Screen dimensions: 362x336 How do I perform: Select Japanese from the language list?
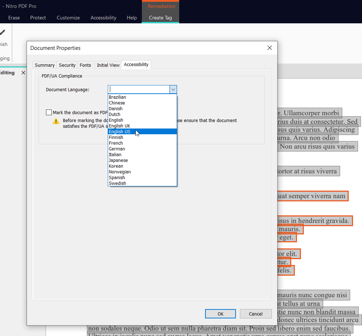118,160
